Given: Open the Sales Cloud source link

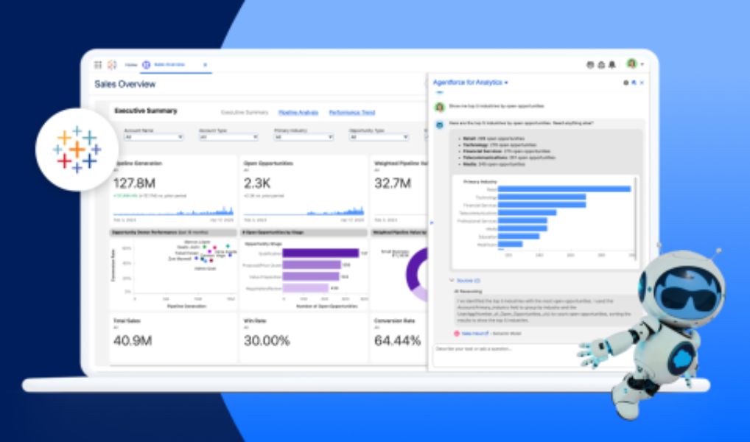Looking at the screenshot, I should 475,334.
